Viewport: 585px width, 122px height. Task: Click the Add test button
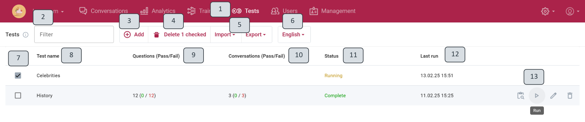134,35
